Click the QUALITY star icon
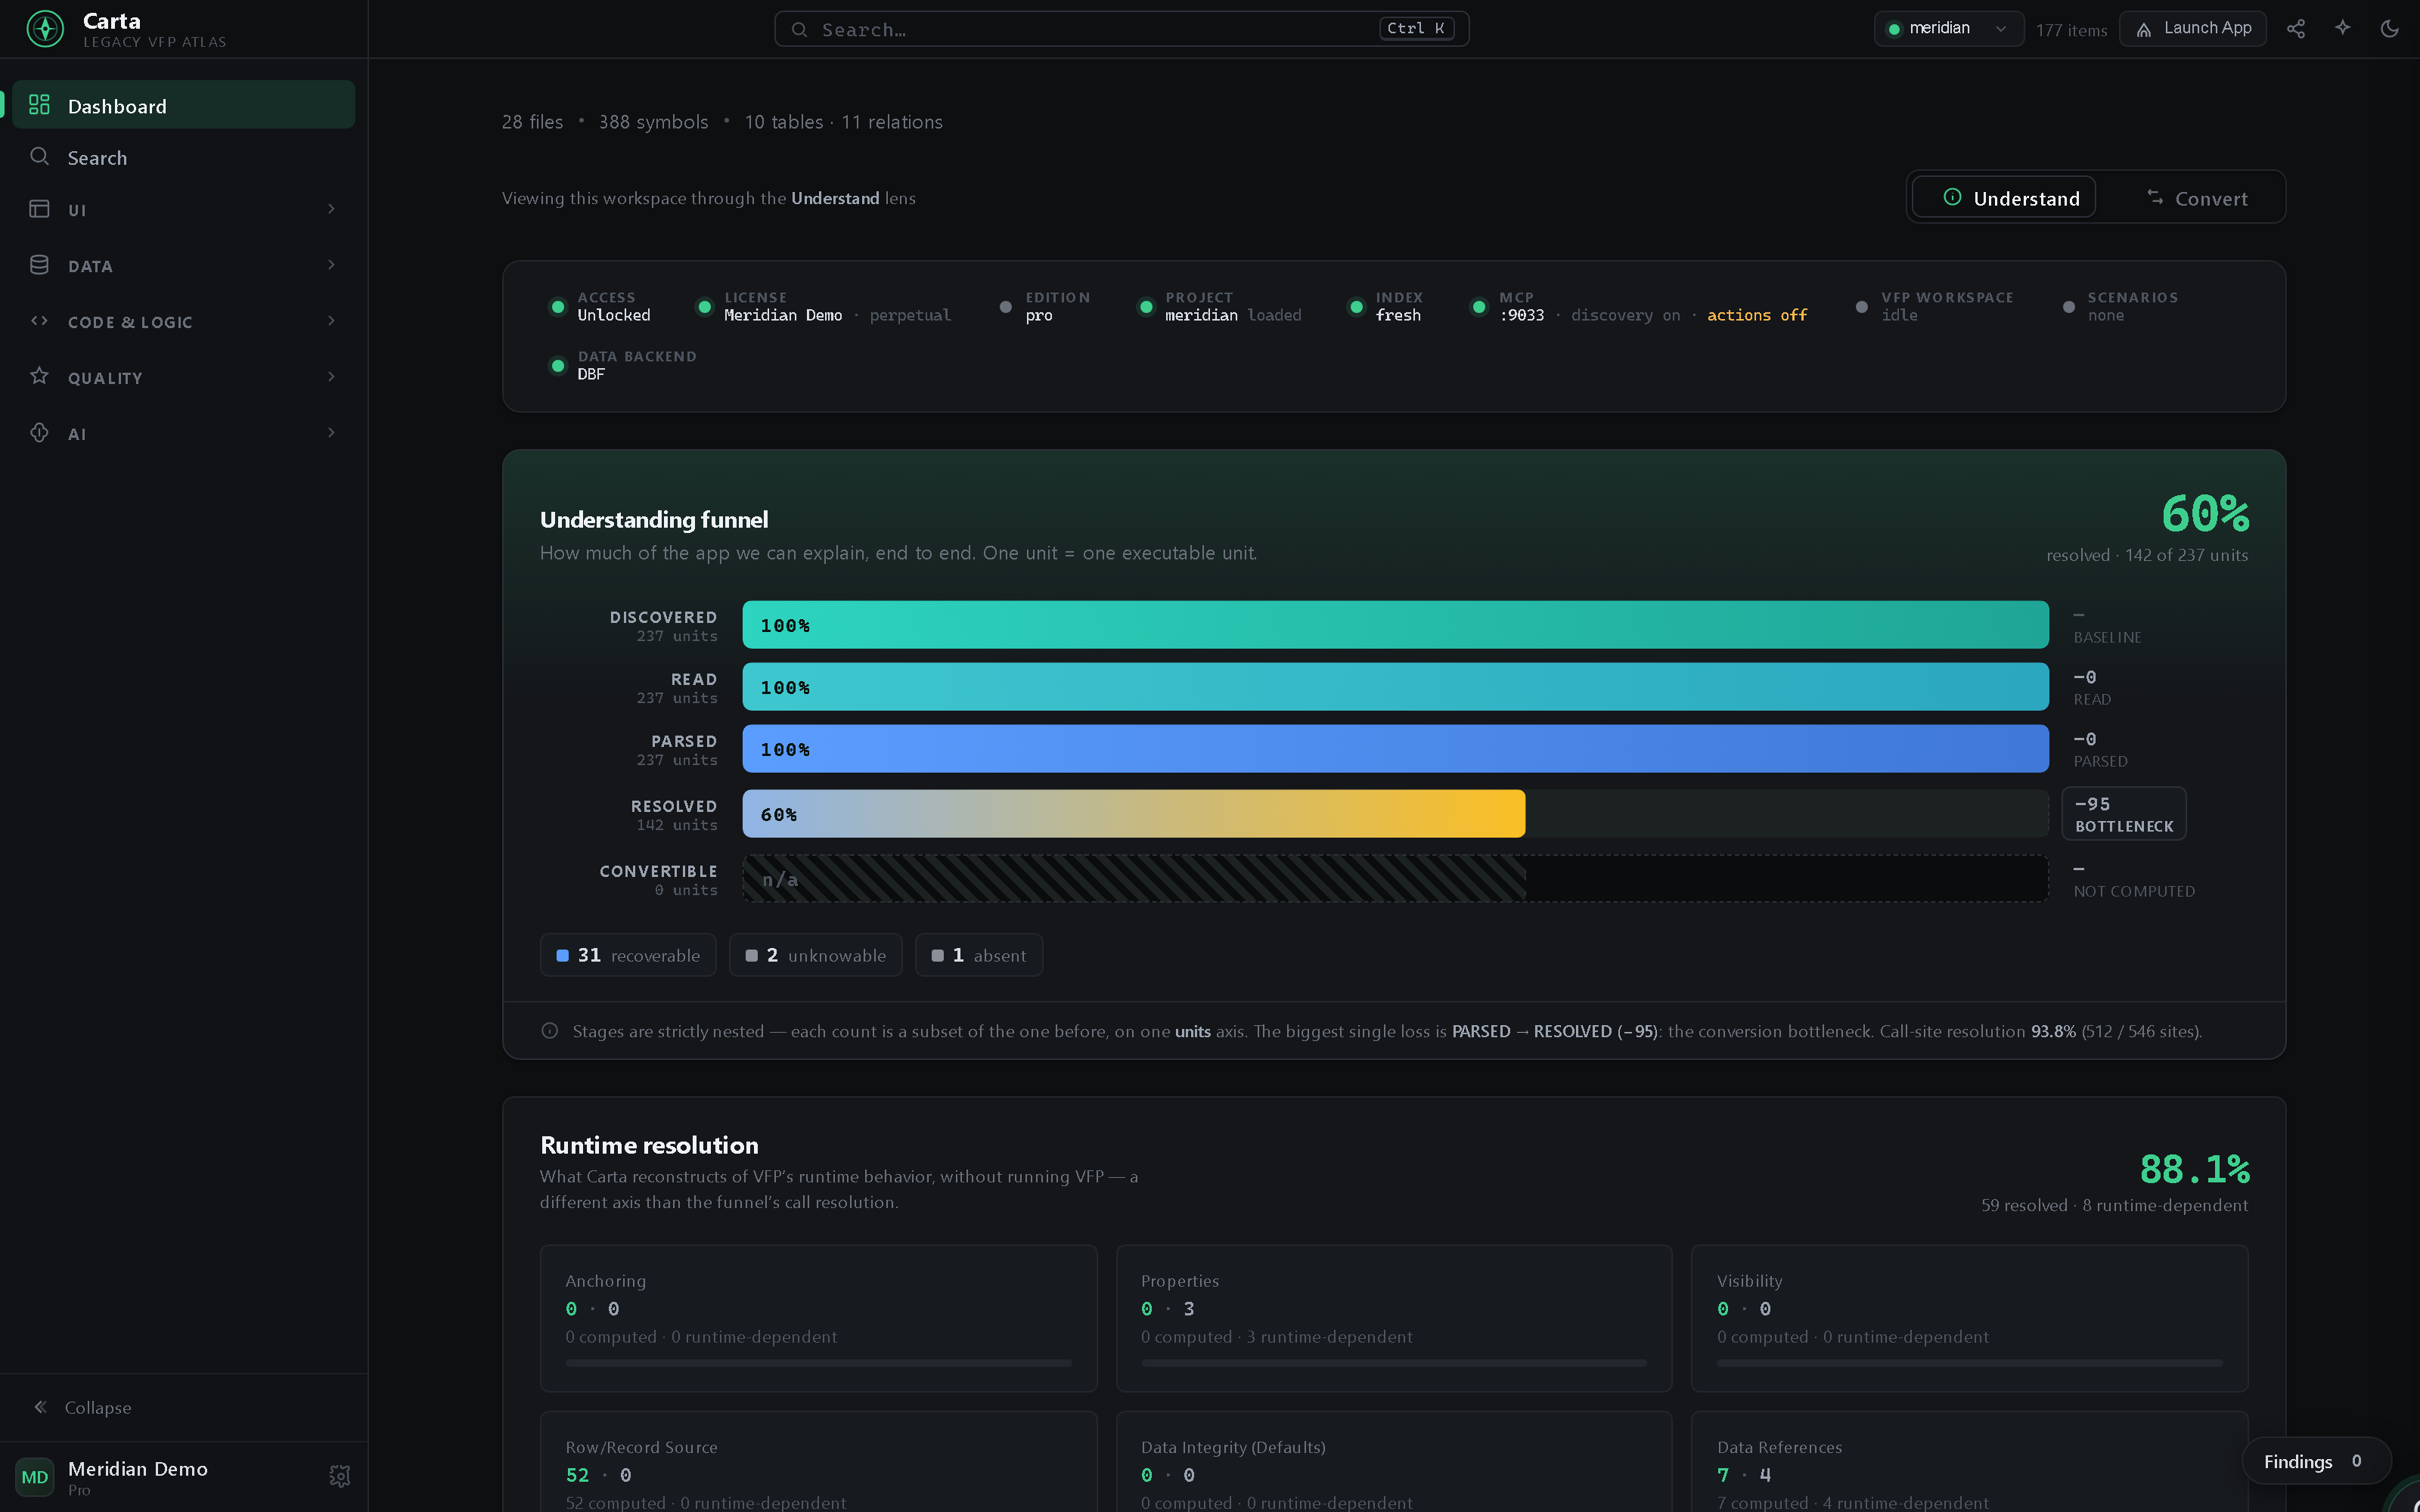2420x1512 pixels. [x=39, y=376]
